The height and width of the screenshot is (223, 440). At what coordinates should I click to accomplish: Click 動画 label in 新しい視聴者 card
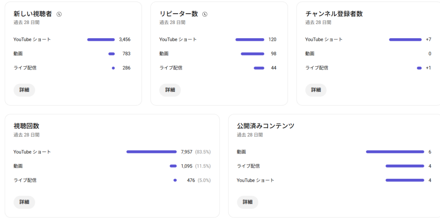click(x=18, y=54)
